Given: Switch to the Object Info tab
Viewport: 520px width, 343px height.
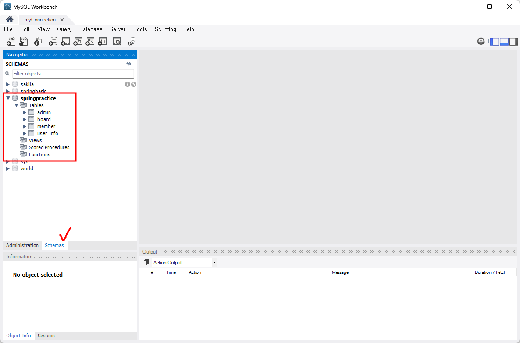Looking at the screenshot, I should point(18,336).
